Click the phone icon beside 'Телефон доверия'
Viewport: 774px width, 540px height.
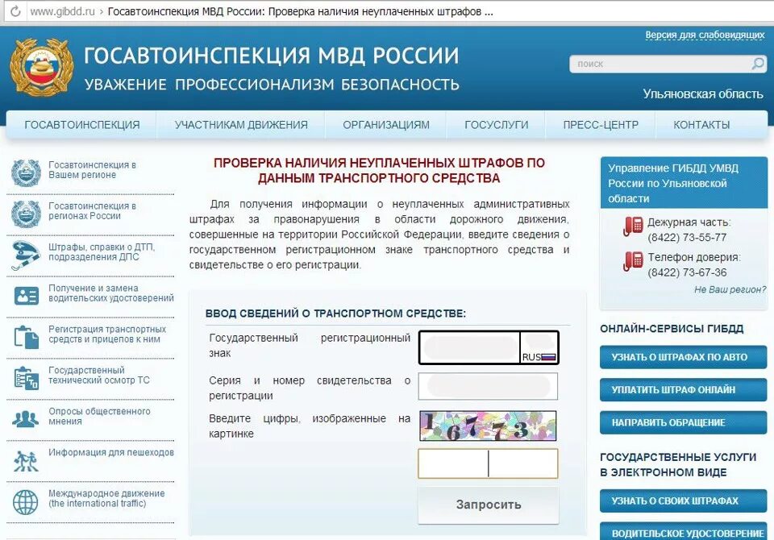633,261
